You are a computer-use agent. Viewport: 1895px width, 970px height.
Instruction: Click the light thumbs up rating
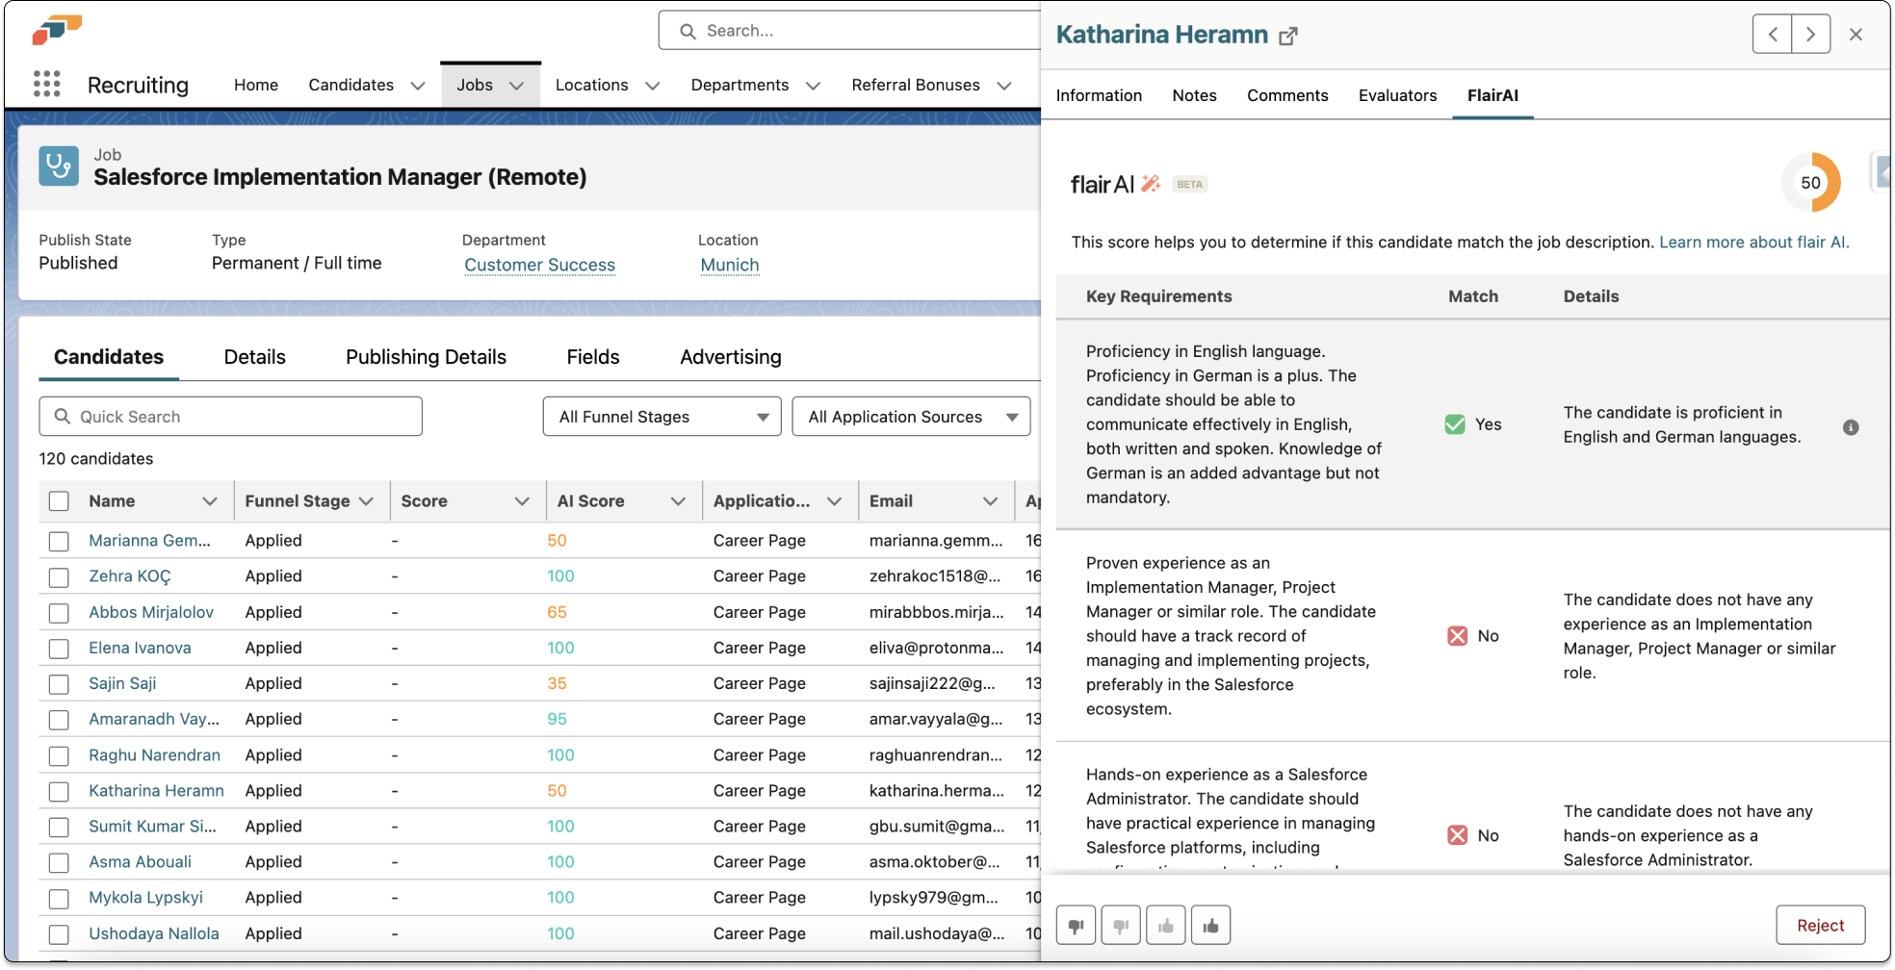coord(1165,926)
